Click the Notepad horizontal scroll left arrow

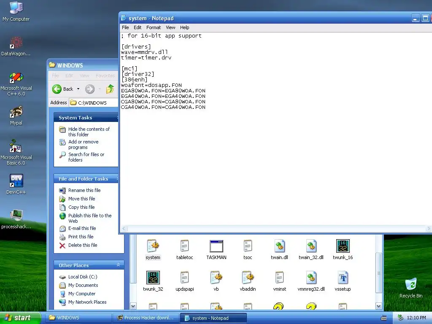(x=124, y=228)
